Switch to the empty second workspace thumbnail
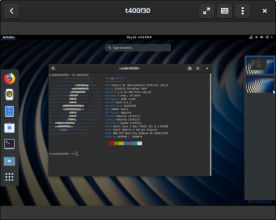This screenshot has width=276, height=220. [260, 84]
